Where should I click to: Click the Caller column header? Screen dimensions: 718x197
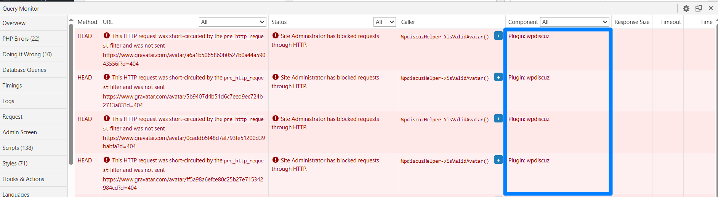(408, 22)
